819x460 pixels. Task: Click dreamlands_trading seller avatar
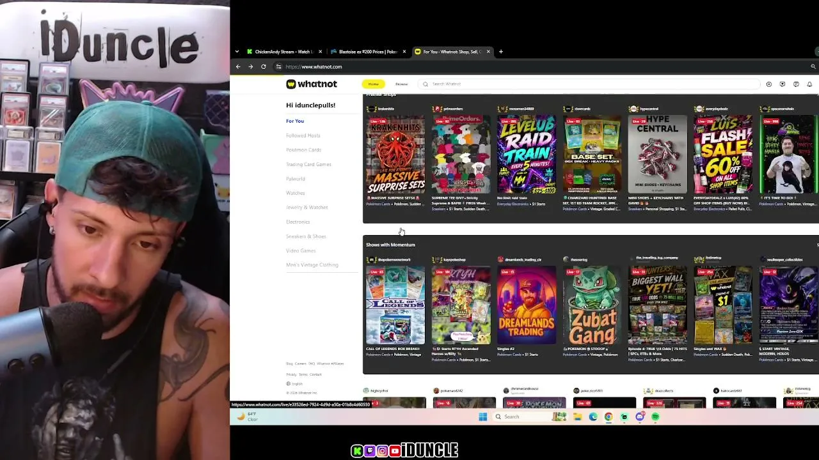501,259
